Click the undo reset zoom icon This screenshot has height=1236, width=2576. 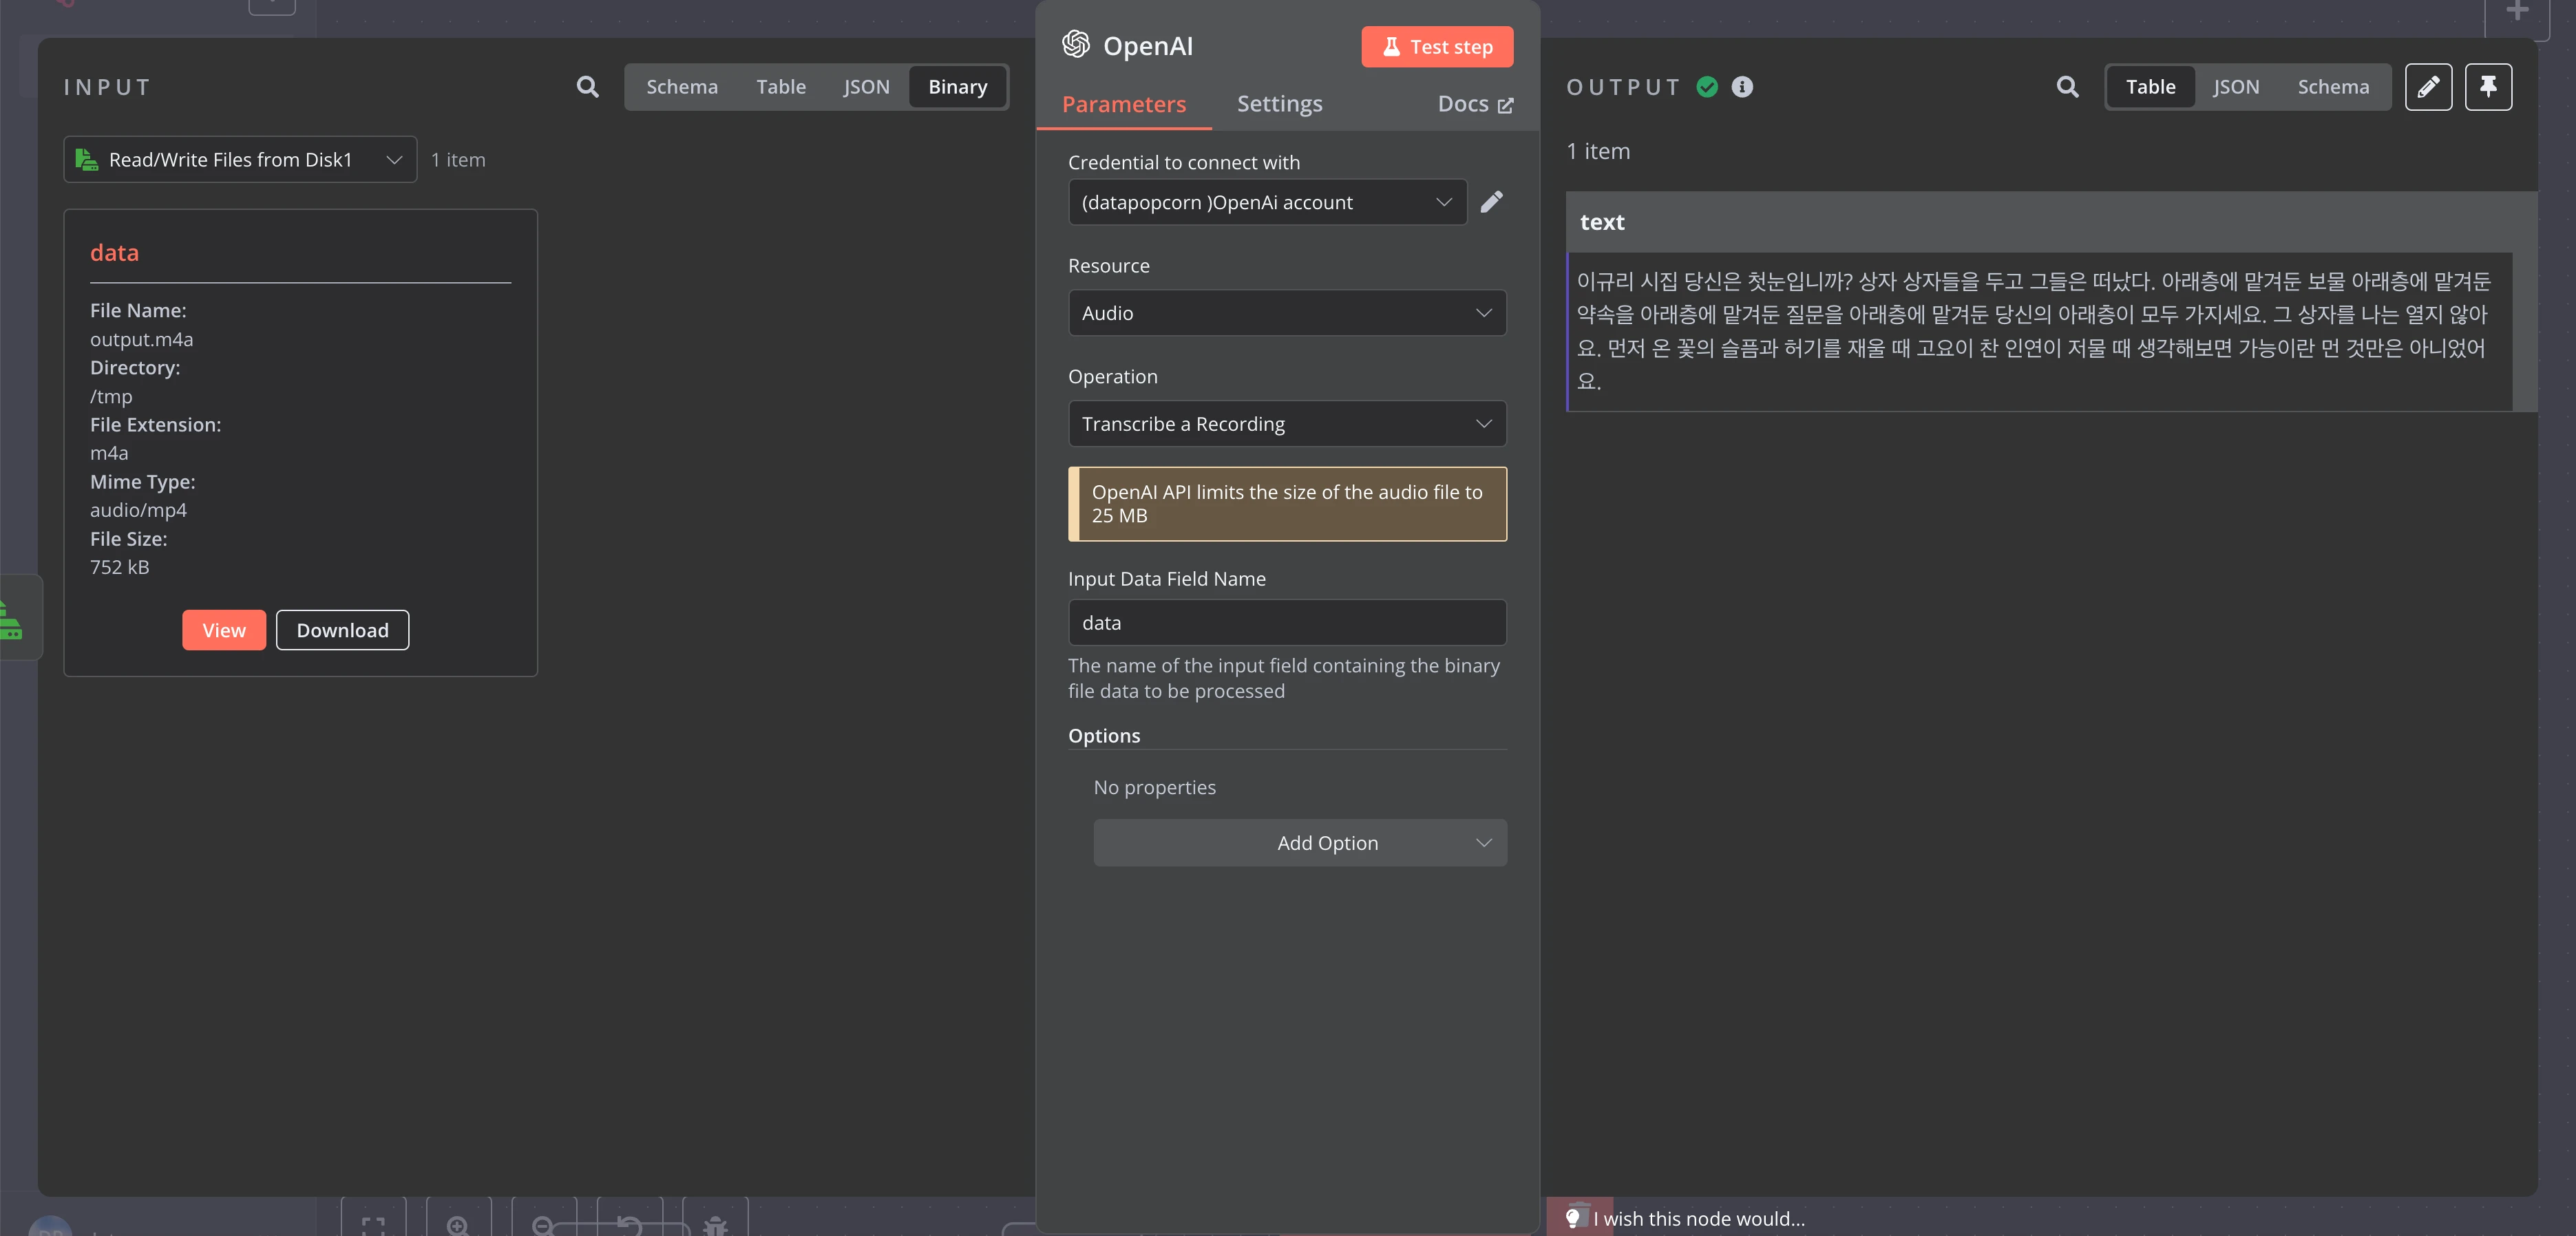coord(629,1225)
